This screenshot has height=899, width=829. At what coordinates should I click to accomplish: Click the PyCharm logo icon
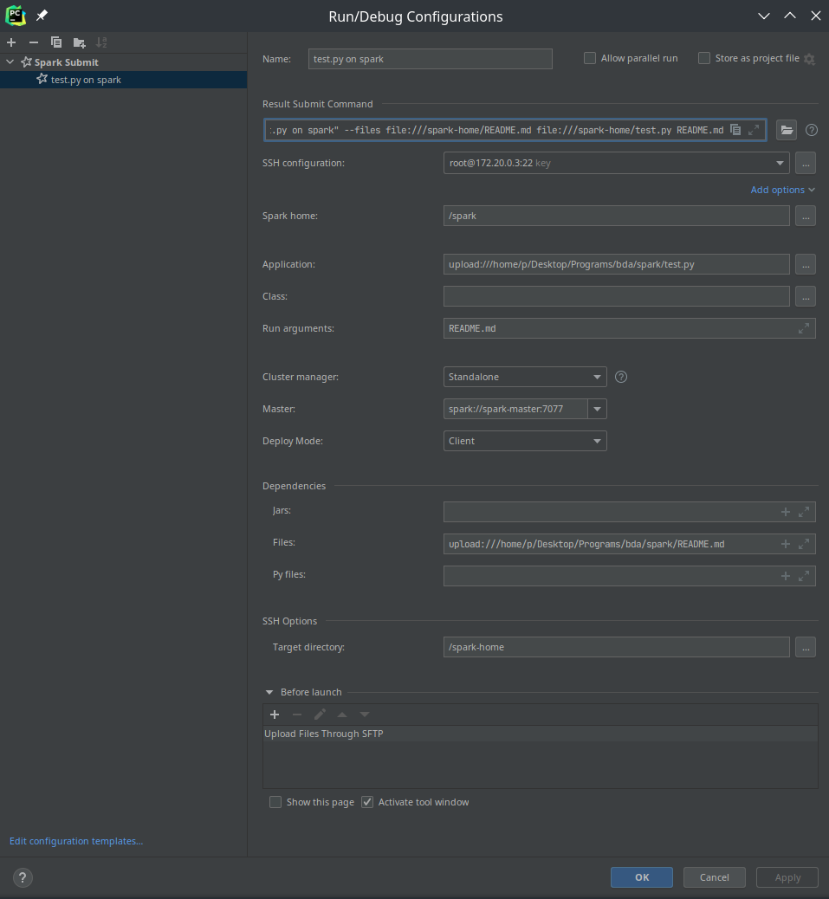click(16, 16)
